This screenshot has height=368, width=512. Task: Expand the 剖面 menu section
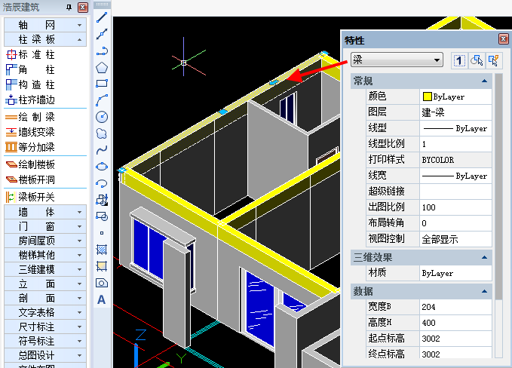pos(45,298)
